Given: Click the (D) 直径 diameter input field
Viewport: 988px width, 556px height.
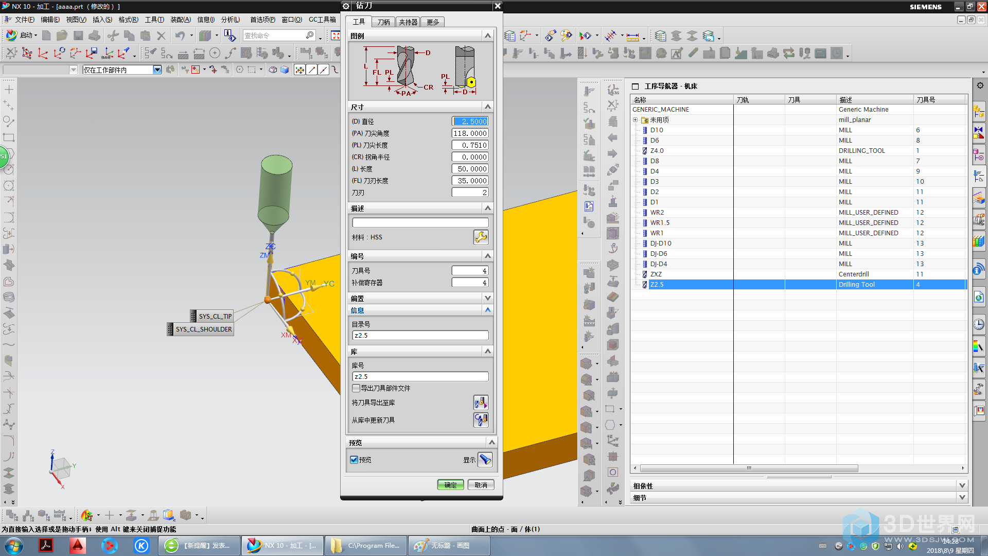Looking at the screenshot, I should tap(470, 121).
